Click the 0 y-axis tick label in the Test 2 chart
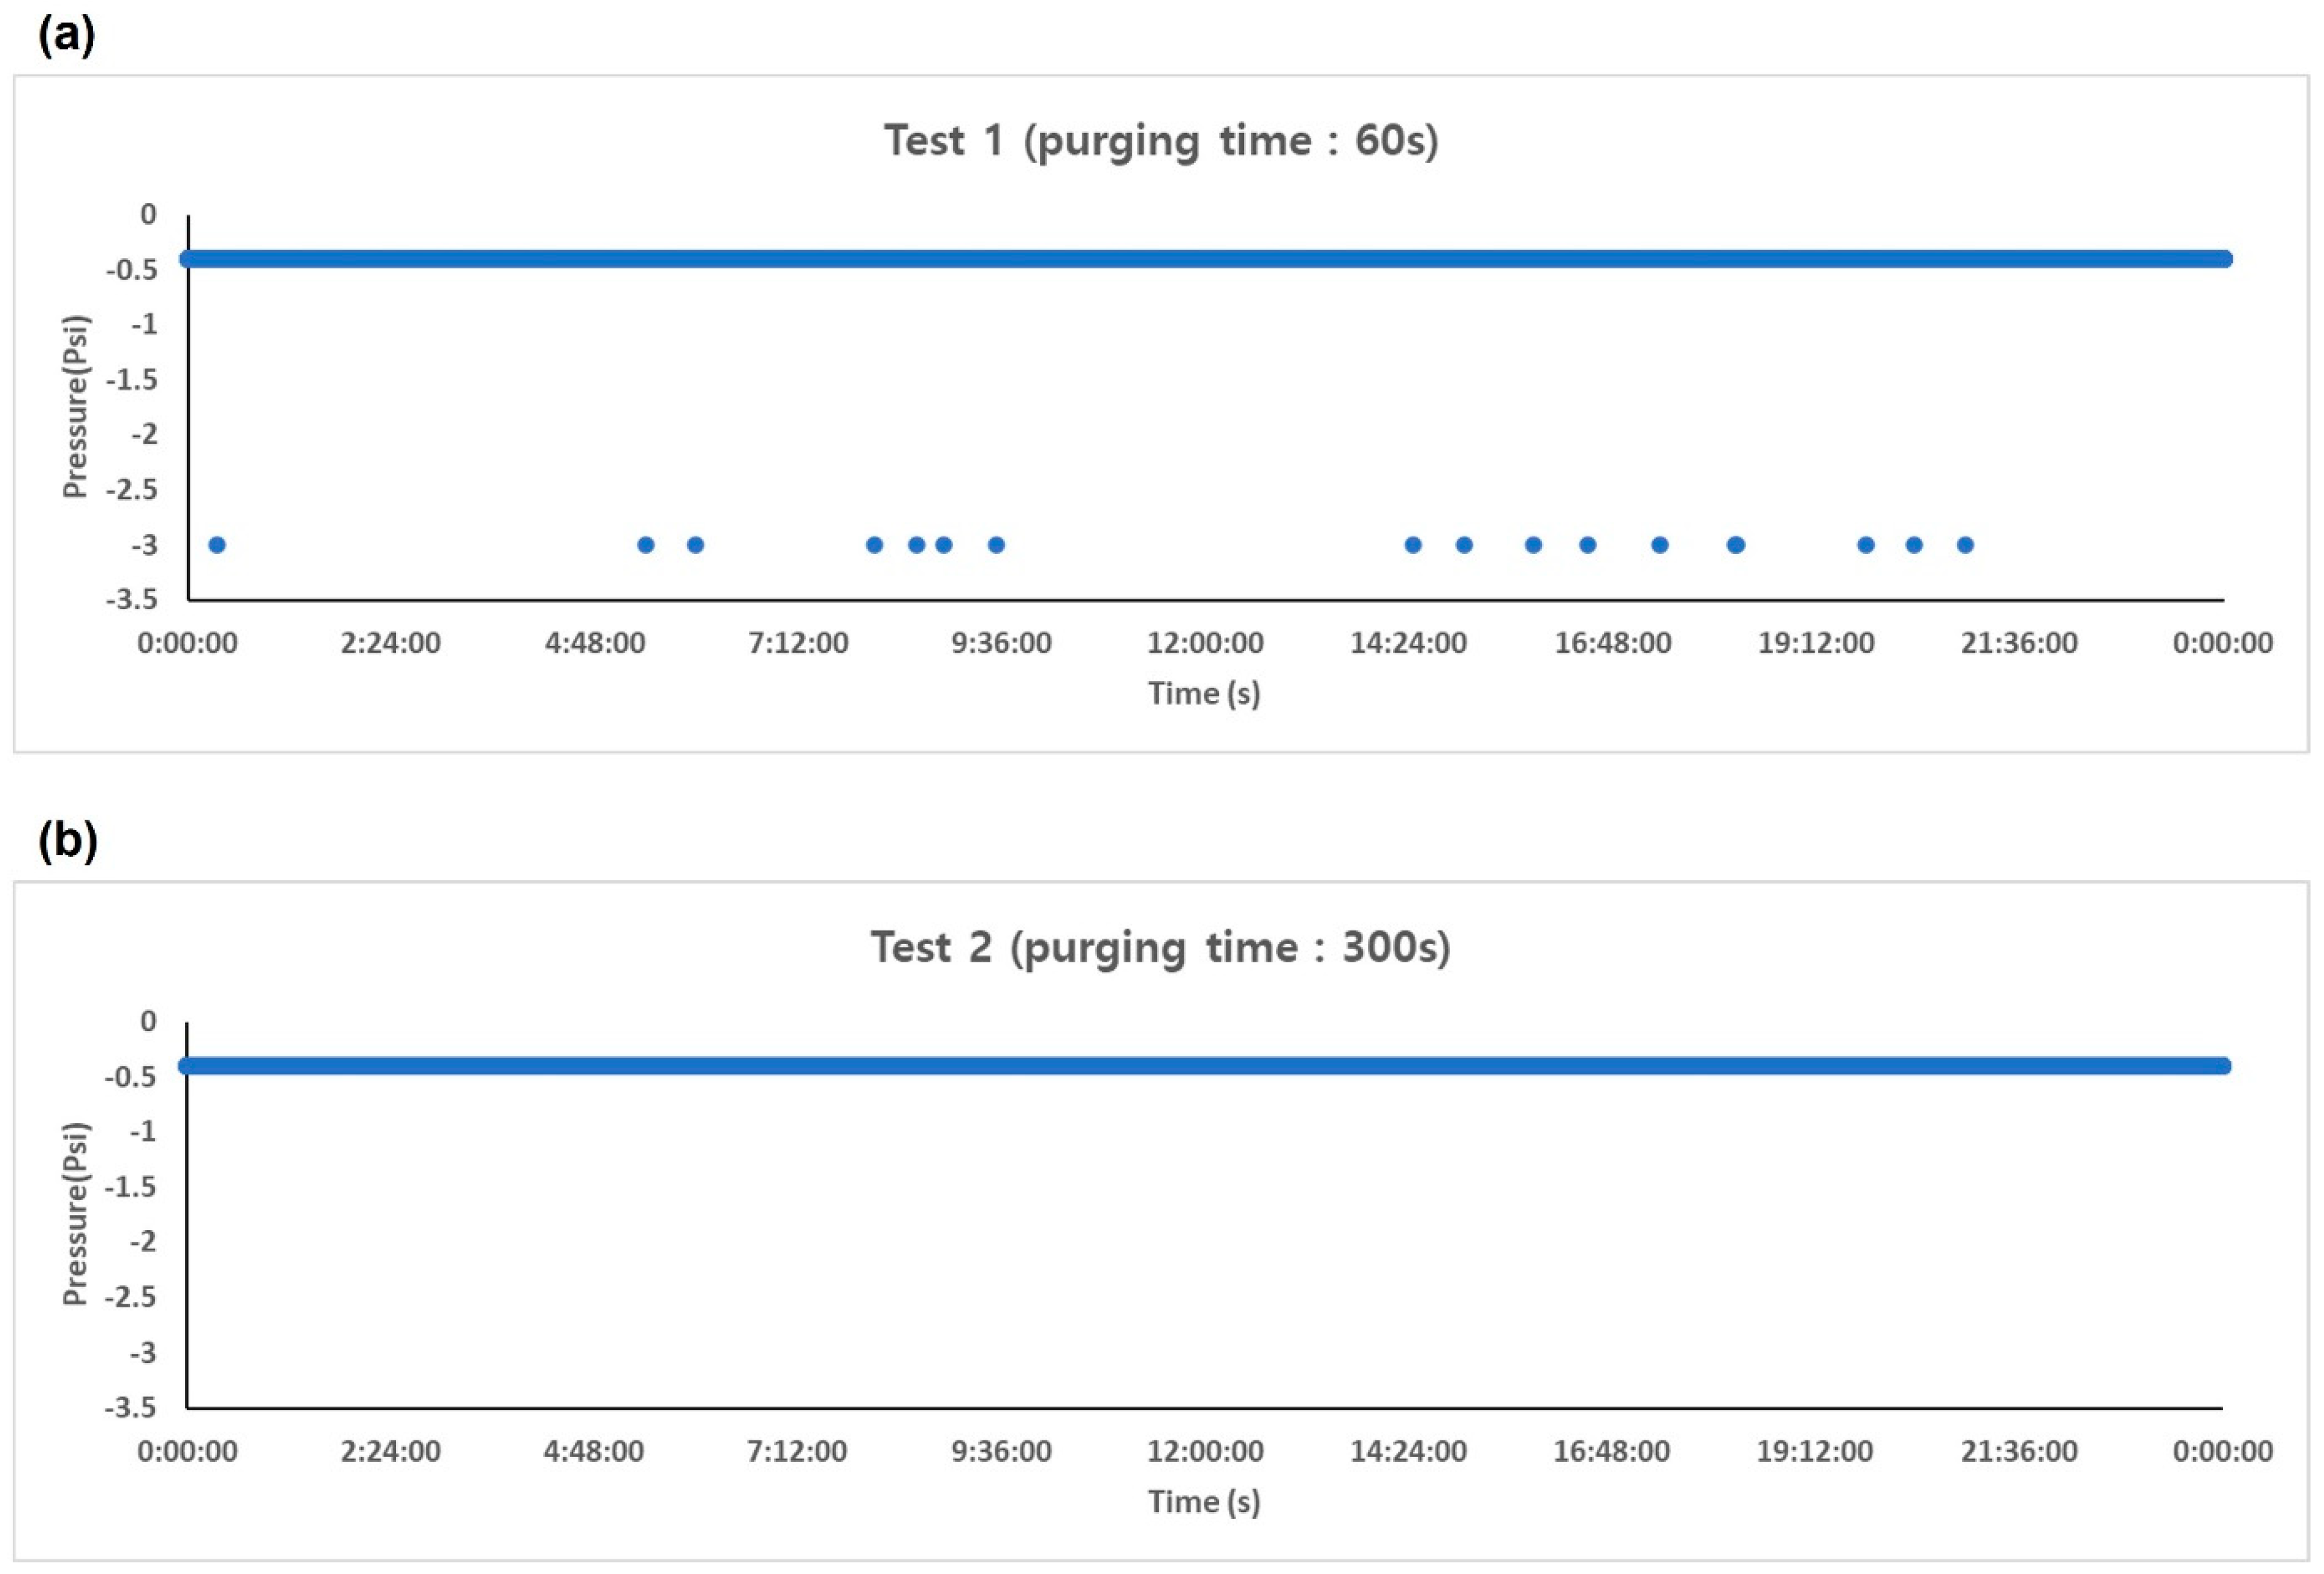 click(148, 1021)
